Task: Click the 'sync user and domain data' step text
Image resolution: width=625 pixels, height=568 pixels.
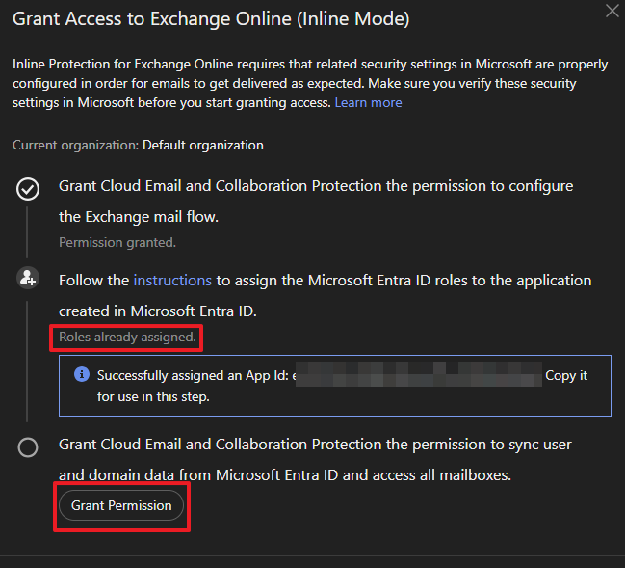Action: click(316, 445)
